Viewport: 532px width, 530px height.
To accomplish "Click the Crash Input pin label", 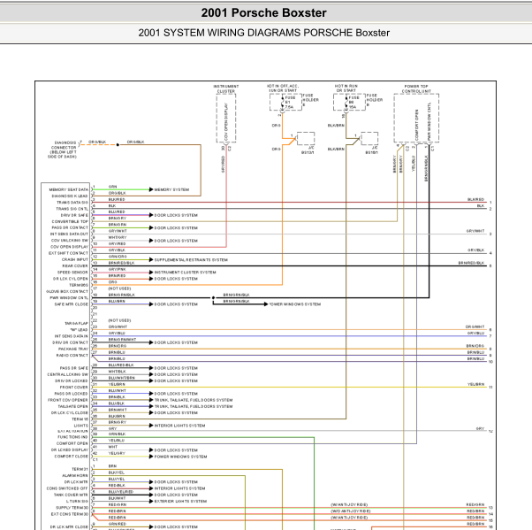I will pos(74,259).
